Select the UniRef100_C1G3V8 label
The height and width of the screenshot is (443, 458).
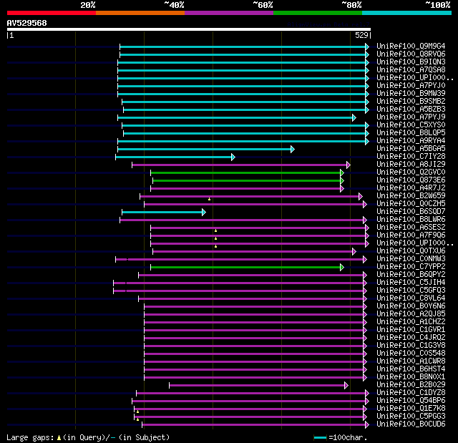tap(411, 346)
